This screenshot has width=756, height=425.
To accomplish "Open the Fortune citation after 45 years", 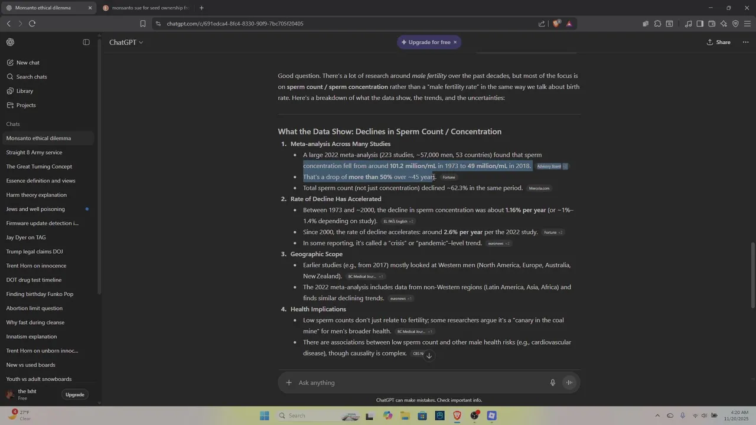I will tap(449, 178).
